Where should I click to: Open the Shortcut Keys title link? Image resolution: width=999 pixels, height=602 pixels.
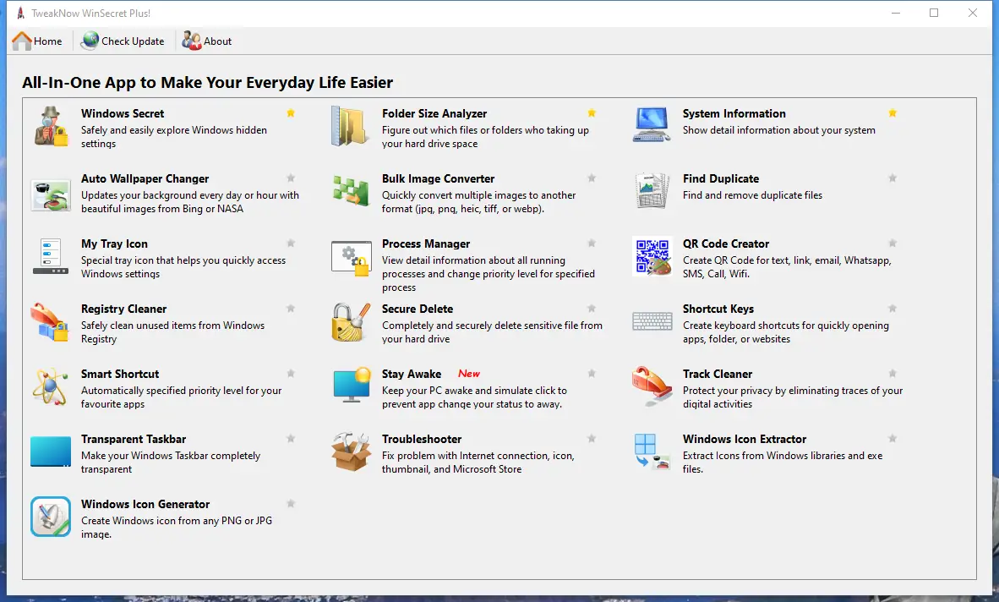point(718,309)
